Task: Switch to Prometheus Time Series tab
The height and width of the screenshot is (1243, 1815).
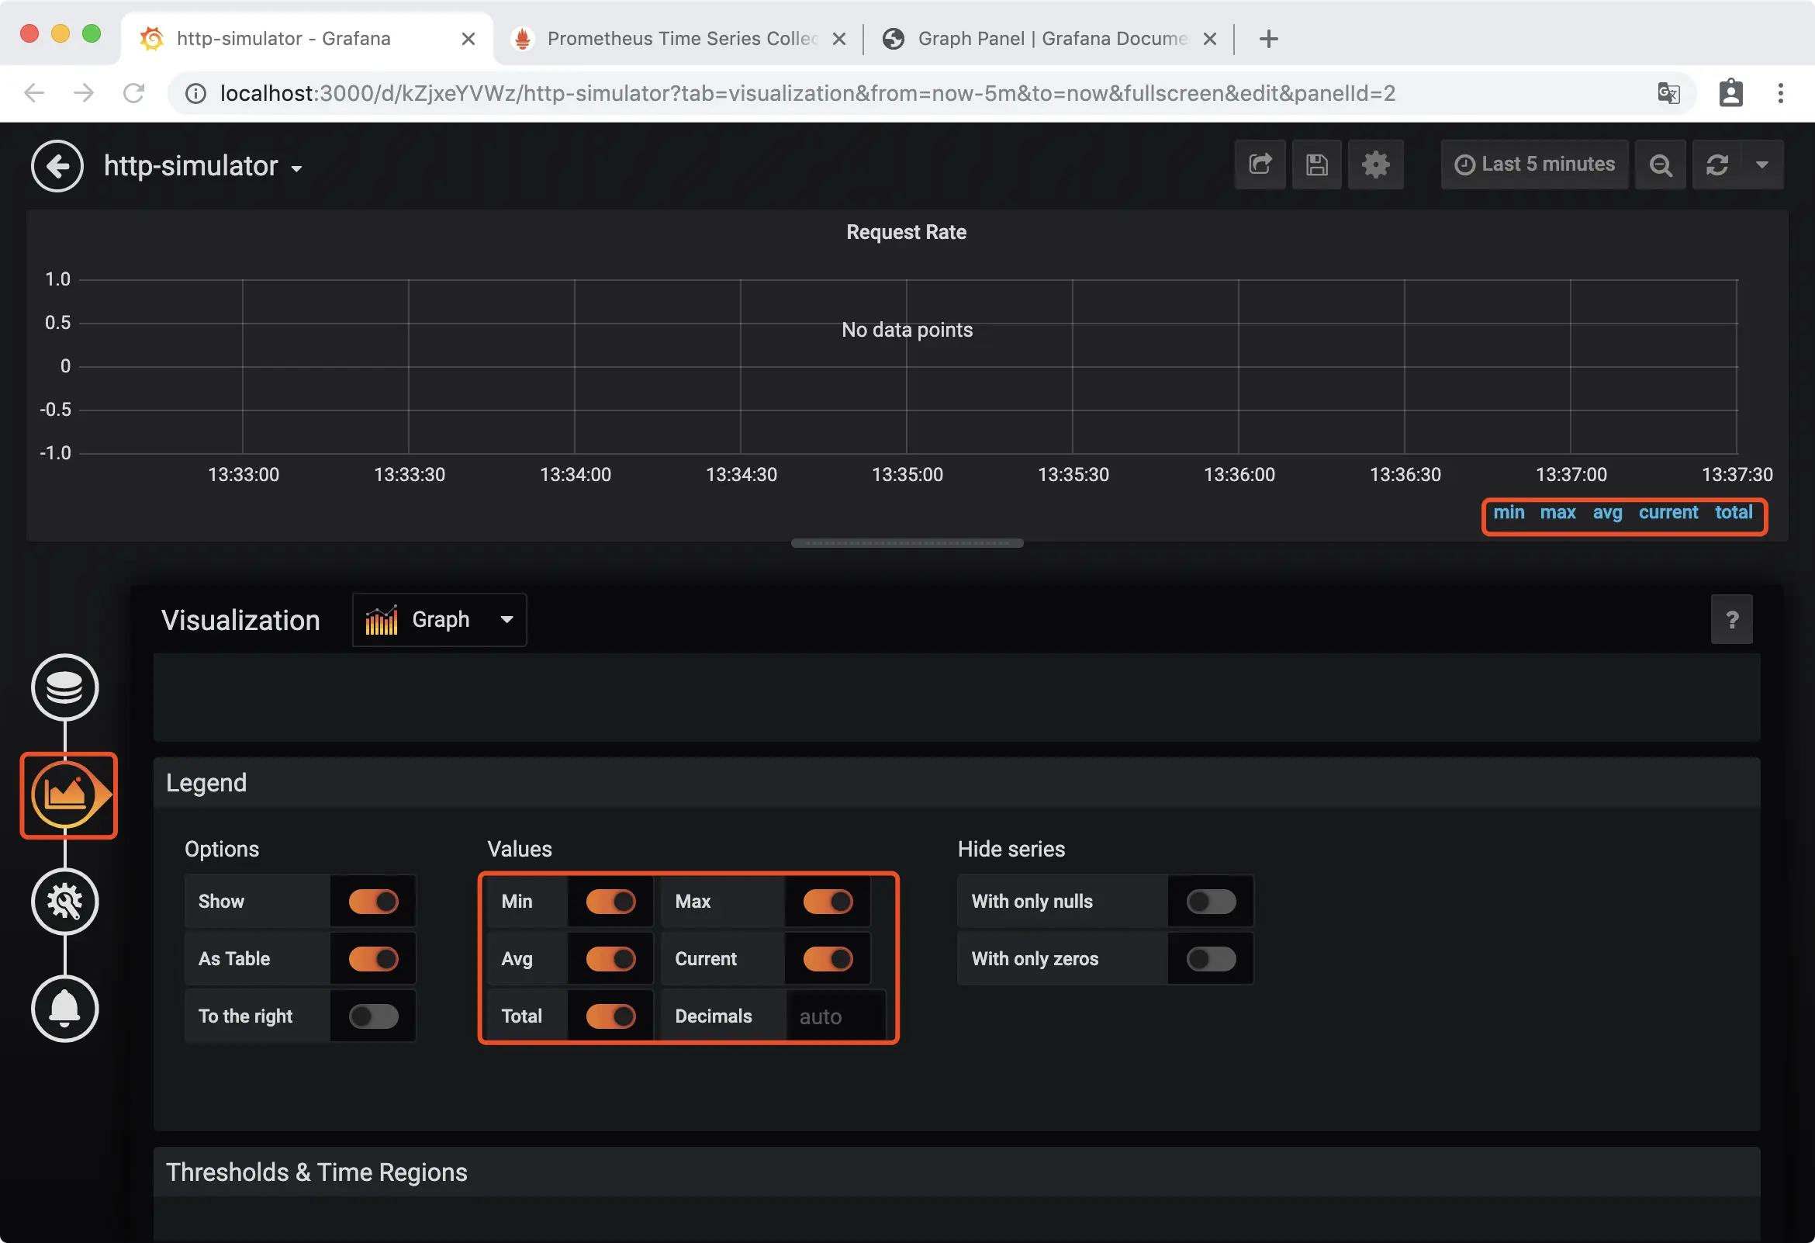Action: pyautogui.click(x=679, y=38)
